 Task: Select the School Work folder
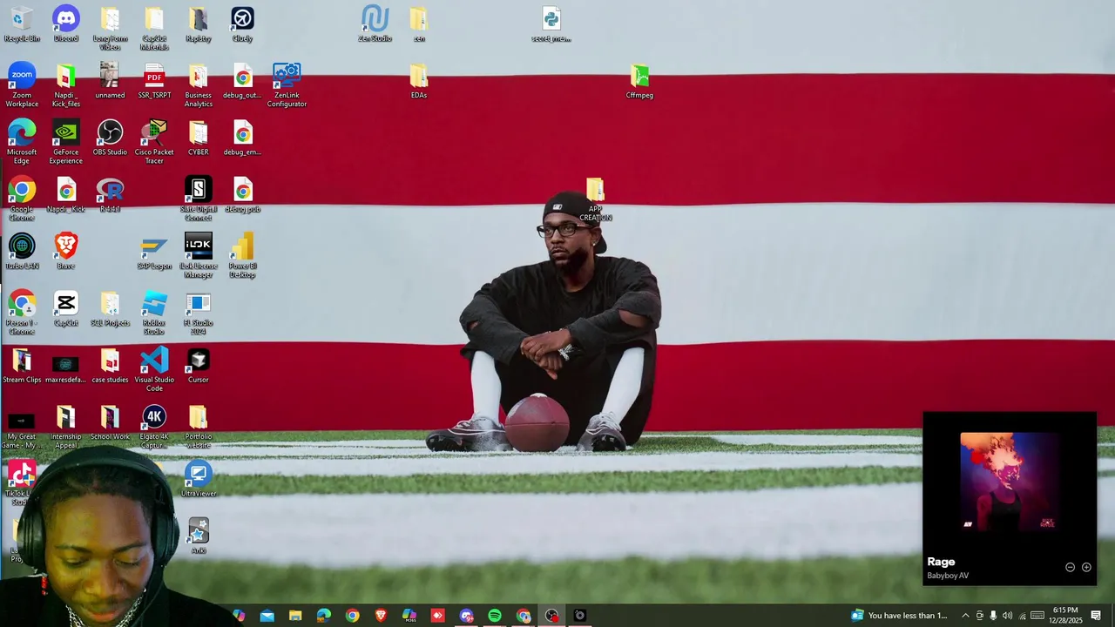point(110,422)
